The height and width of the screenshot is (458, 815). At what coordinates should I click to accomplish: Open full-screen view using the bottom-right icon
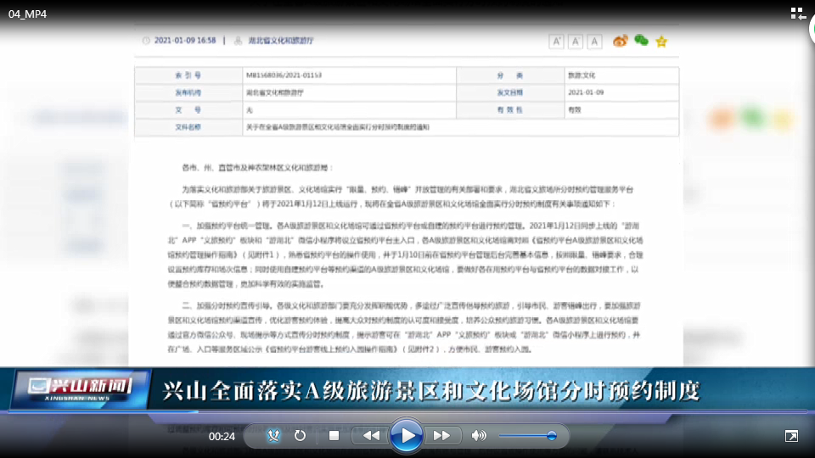tap(791, 436)
